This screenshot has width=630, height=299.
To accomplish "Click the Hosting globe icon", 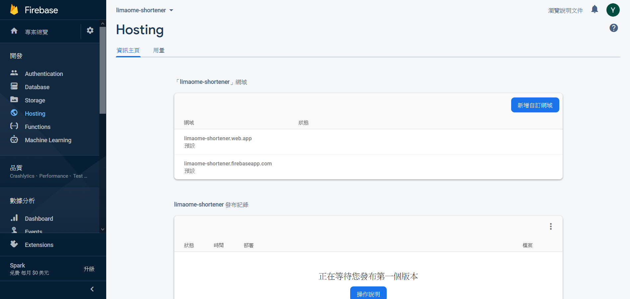I will click(x=14, y=113).
